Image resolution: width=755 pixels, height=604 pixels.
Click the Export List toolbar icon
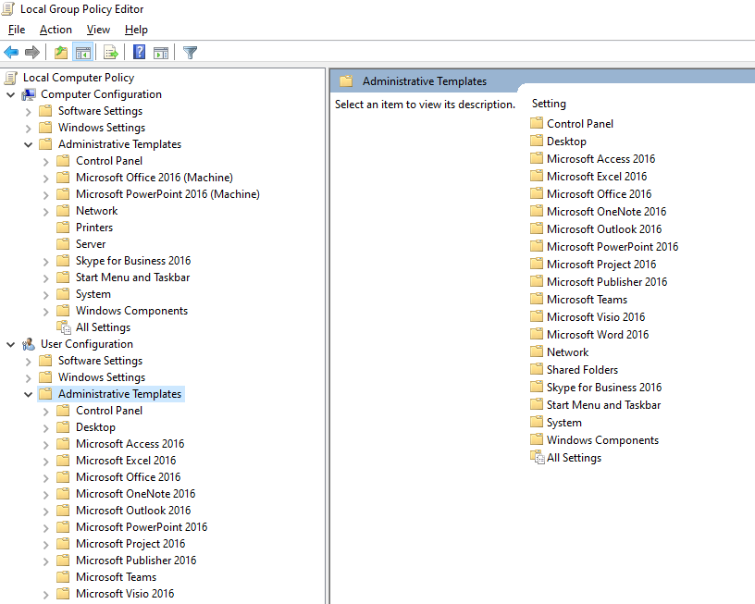click(x=111, y=52)
